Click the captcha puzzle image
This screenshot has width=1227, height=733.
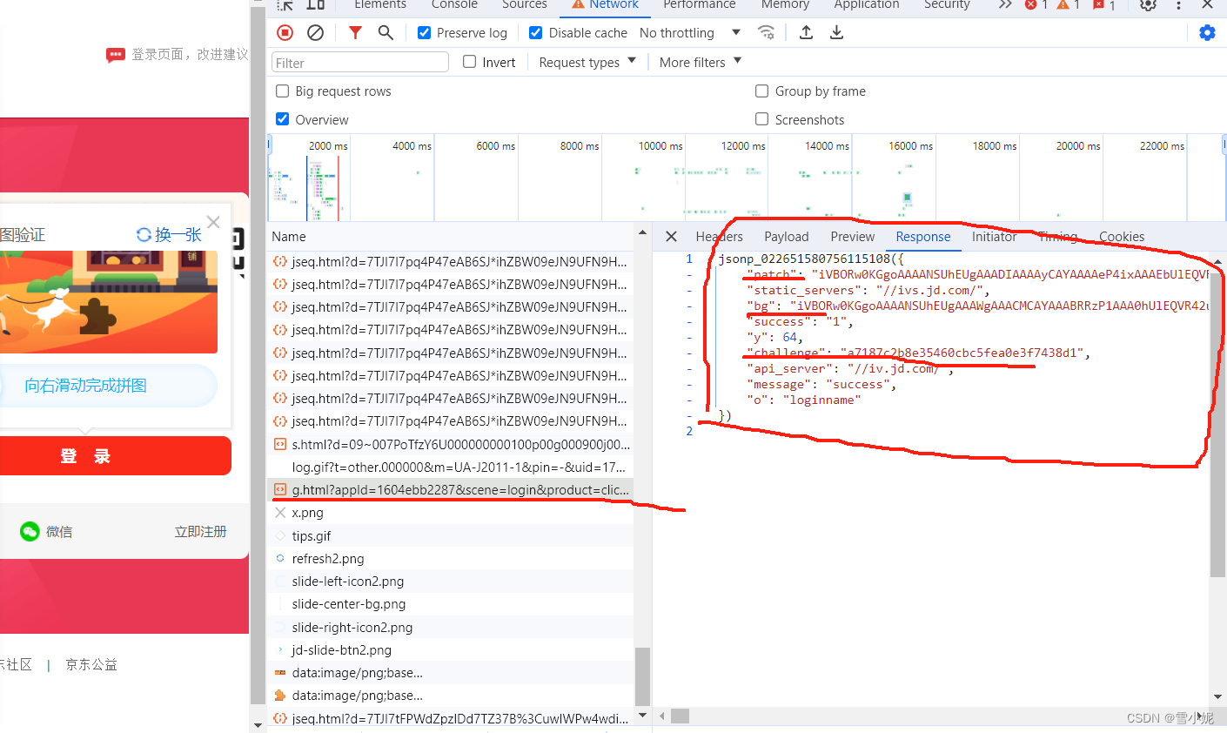tap(109, 301)
